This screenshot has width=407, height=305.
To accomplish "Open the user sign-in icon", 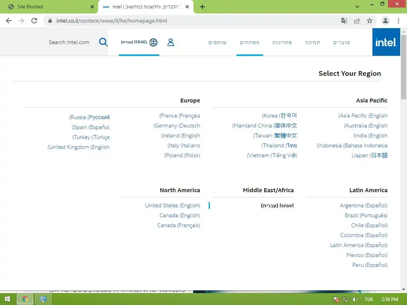I will click(171, 42).
